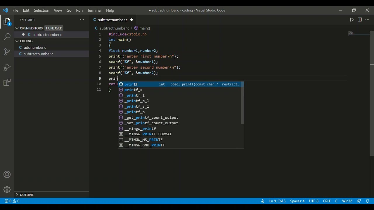This screenshot has width=374, height=210.
Task: Open the Go menu
Action: coord(69,10)
